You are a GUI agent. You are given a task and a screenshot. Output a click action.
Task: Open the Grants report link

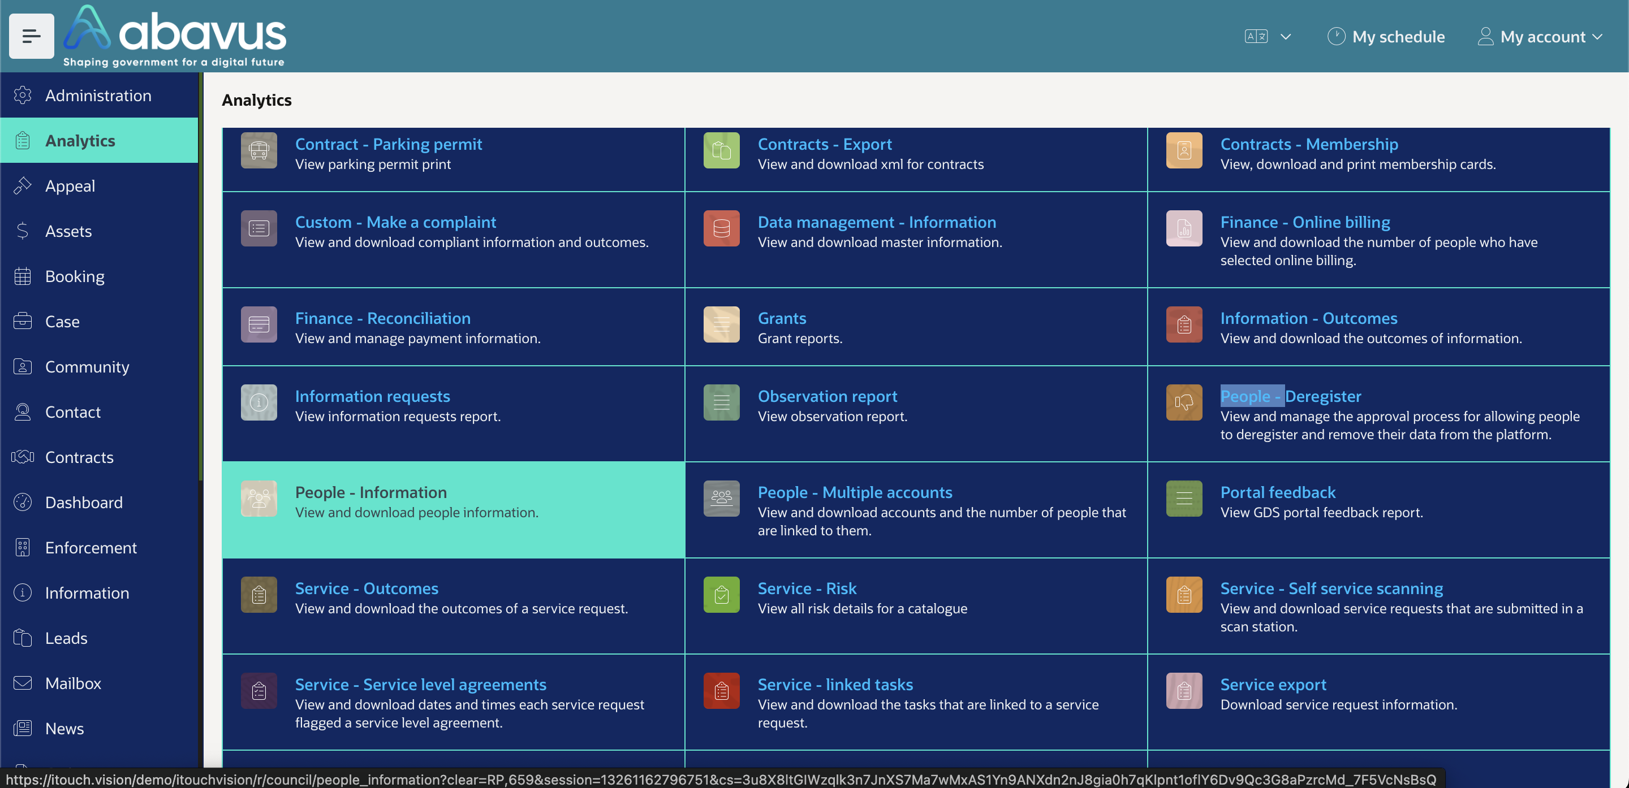(782, 318)
